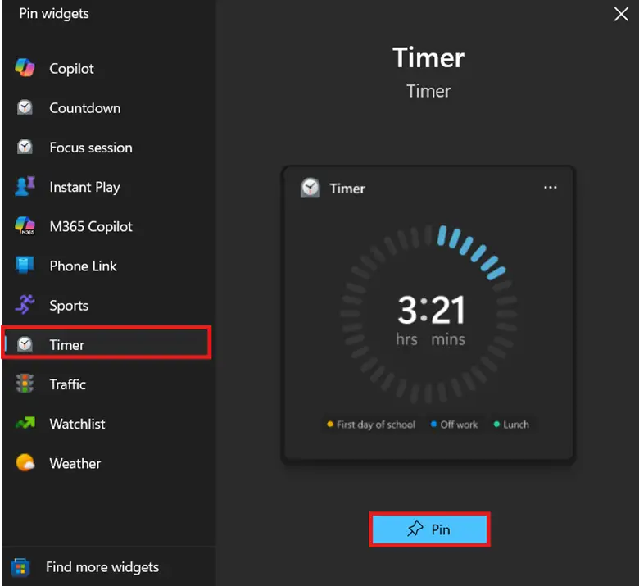Click the Weather sun icon

[25, 463]
